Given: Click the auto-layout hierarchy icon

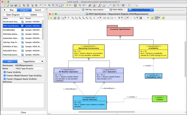Looking at the screenshot, I should tap(114, 5).
